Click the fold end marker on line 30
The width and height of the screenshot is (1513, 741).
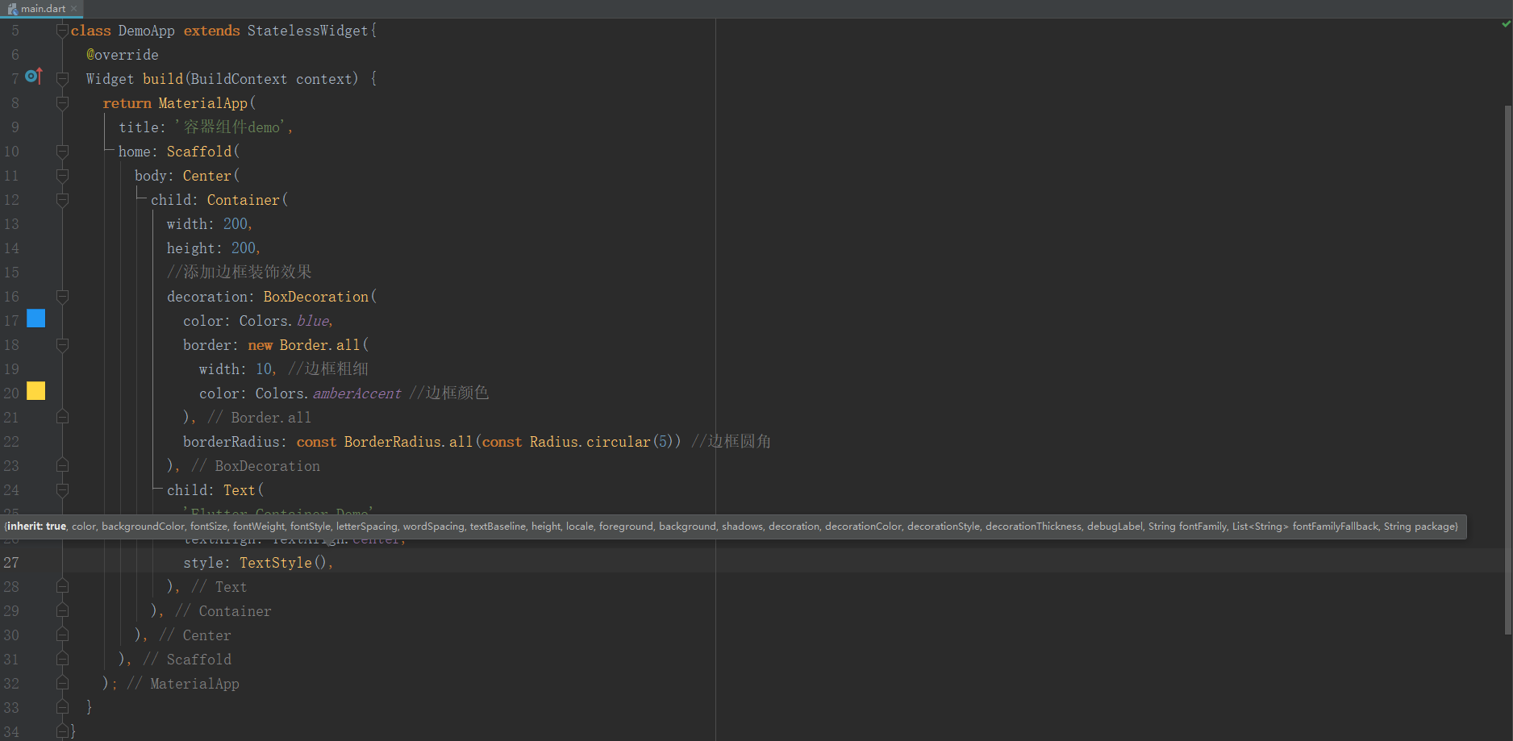(x=62, y=635)
